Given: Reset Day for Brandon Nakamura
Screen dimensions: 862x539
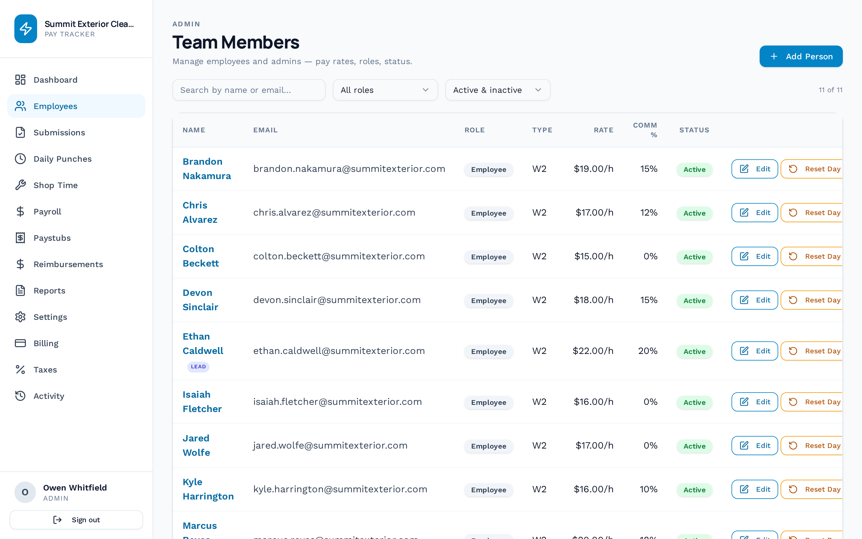Looking at the screenshot, I should click(812, 169).
